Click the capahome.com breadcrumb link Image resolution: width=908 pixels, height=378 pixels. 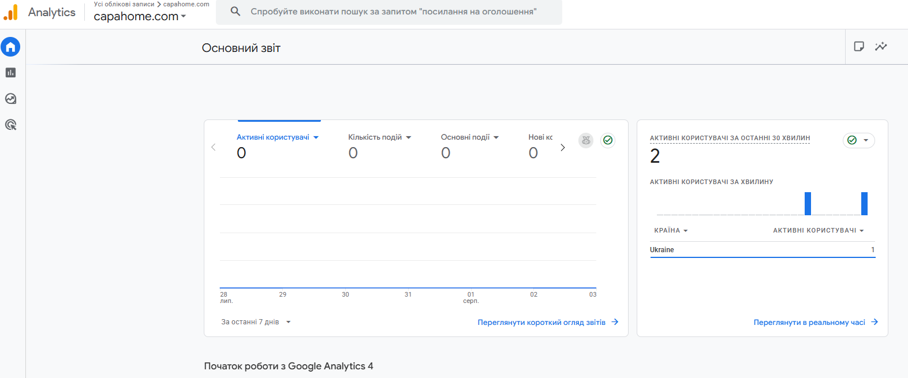186,4
